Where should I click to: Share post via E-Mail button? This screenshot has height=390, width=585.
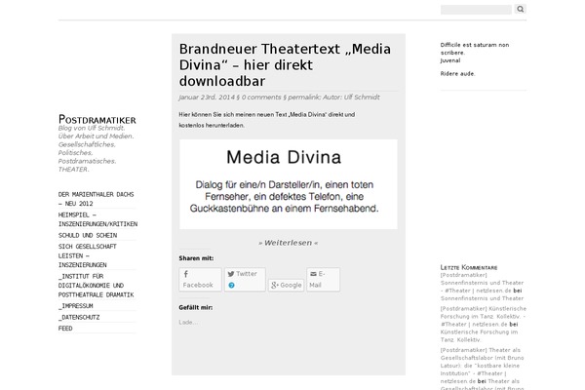[323, 279]
